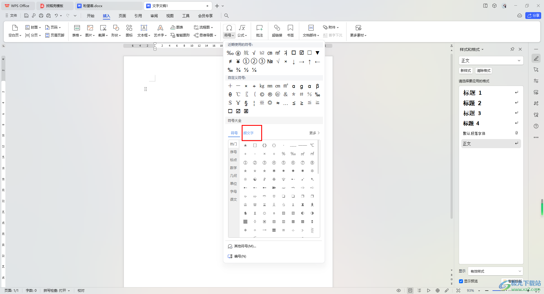Open the Symbol dropdown in the ribbon
Screen dimensions: 544x294
click(x=229, y=31)
